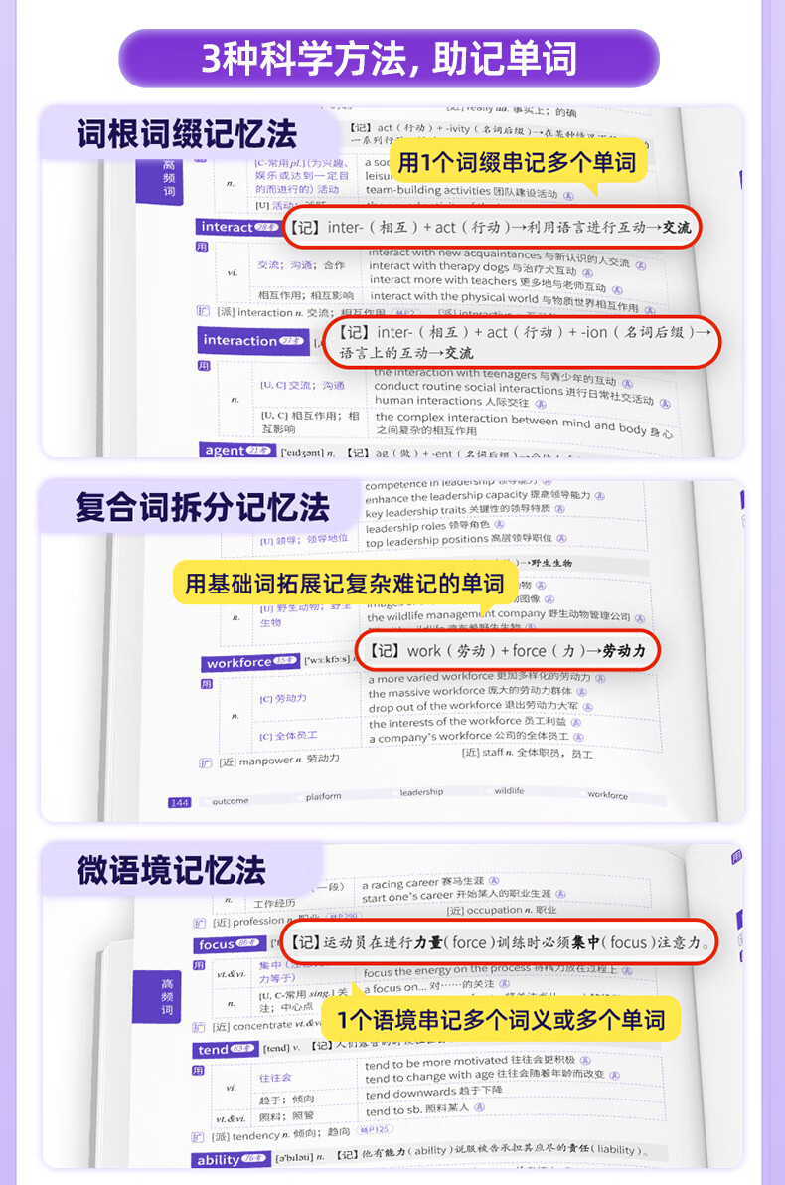Click "enhance the leadership capacity" example

pos(484,496)
